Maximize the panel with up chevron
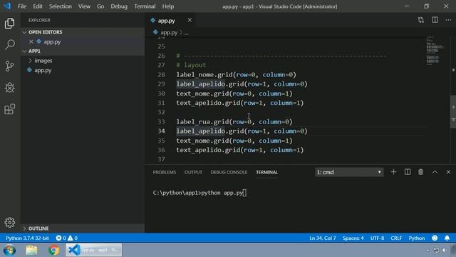The image size is (456, 257). pyautogui.click(x=435, y=172)
